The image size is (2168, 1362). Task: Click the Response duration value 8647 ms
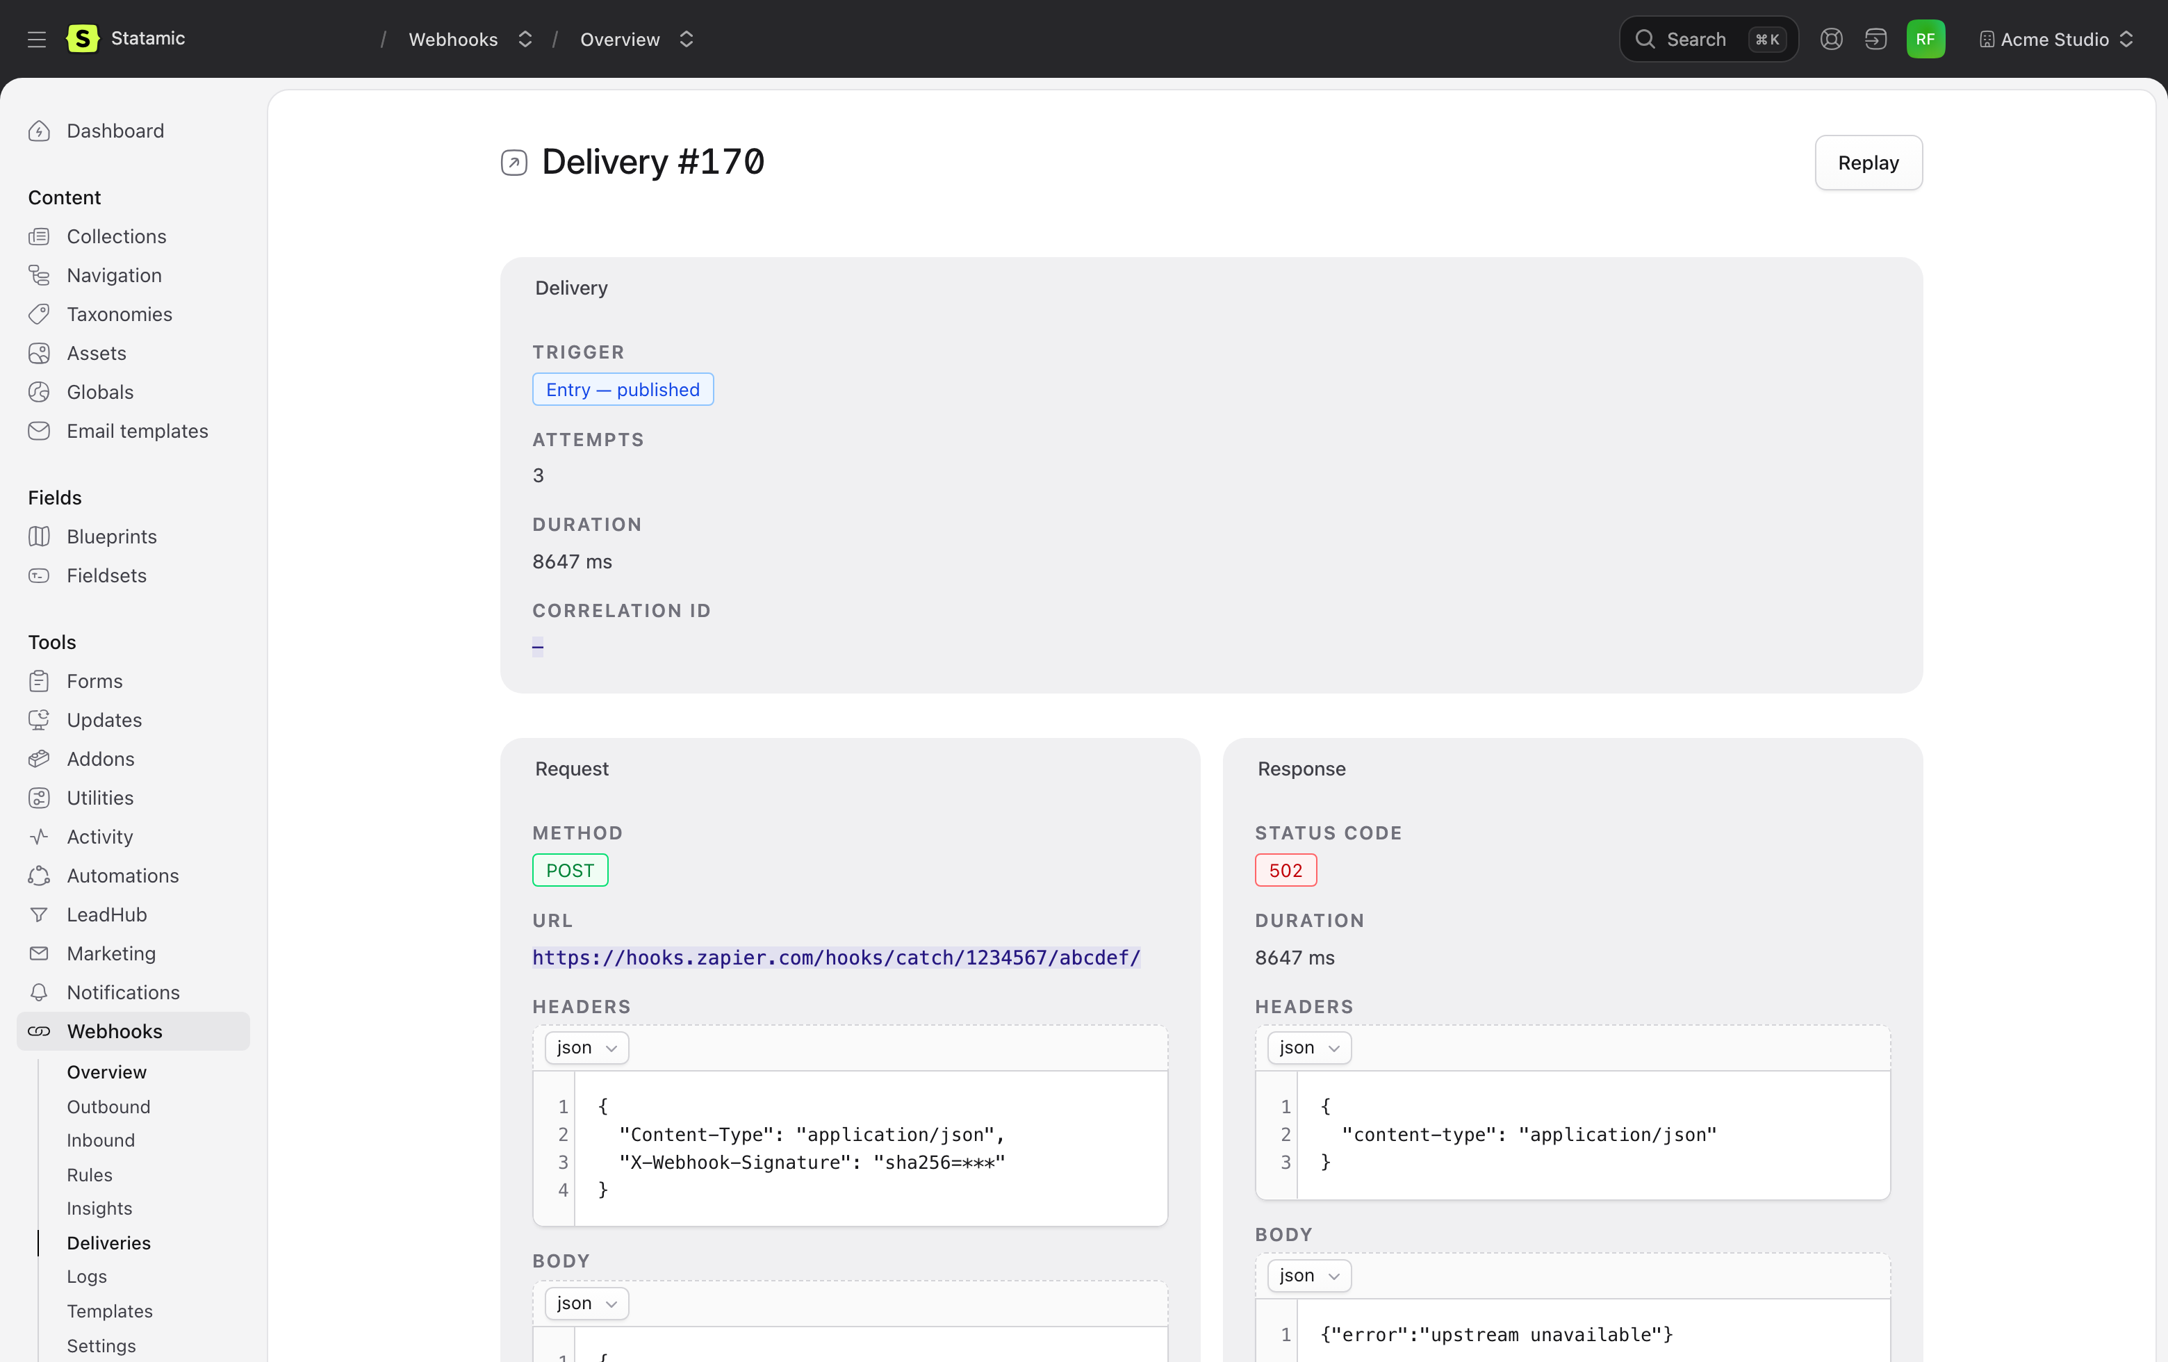[1295, 958]
